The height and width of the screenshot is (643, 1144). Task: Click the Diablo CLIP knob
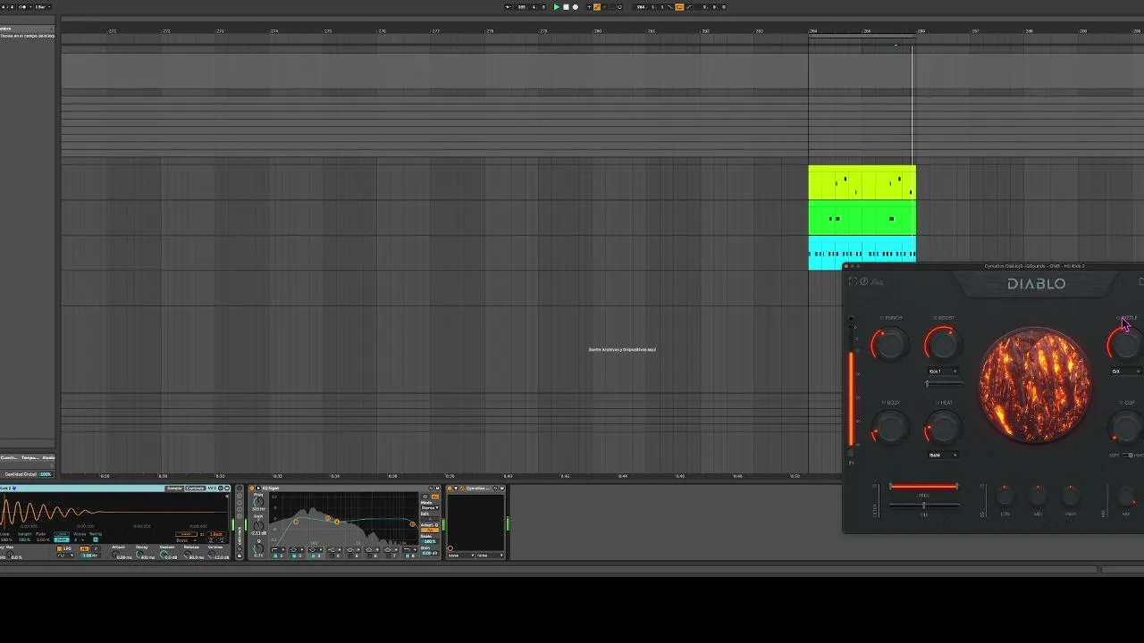tap(1126, 428)
